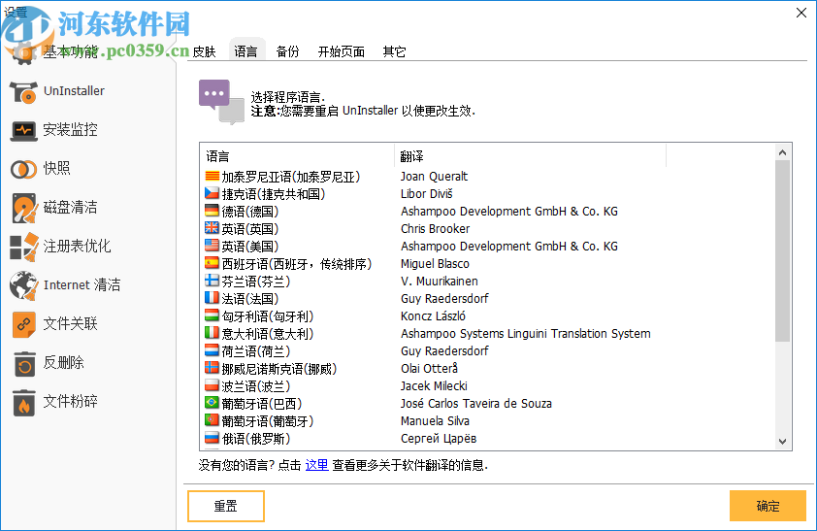Switch to the 开始页面 tab

[342, 51]
